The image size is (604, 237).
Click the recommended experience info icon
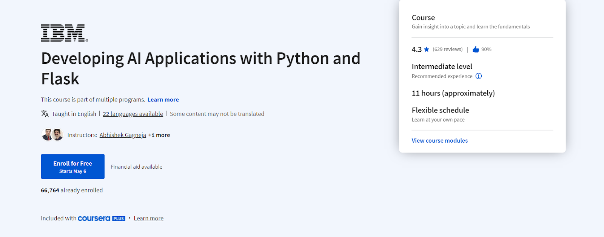(x=478, y=76)
